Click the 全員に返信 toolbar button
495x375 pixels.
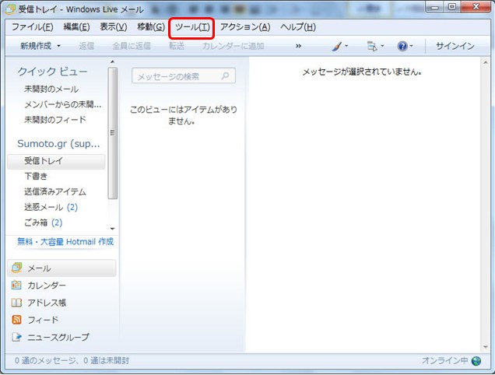click(x=132, y=46)
